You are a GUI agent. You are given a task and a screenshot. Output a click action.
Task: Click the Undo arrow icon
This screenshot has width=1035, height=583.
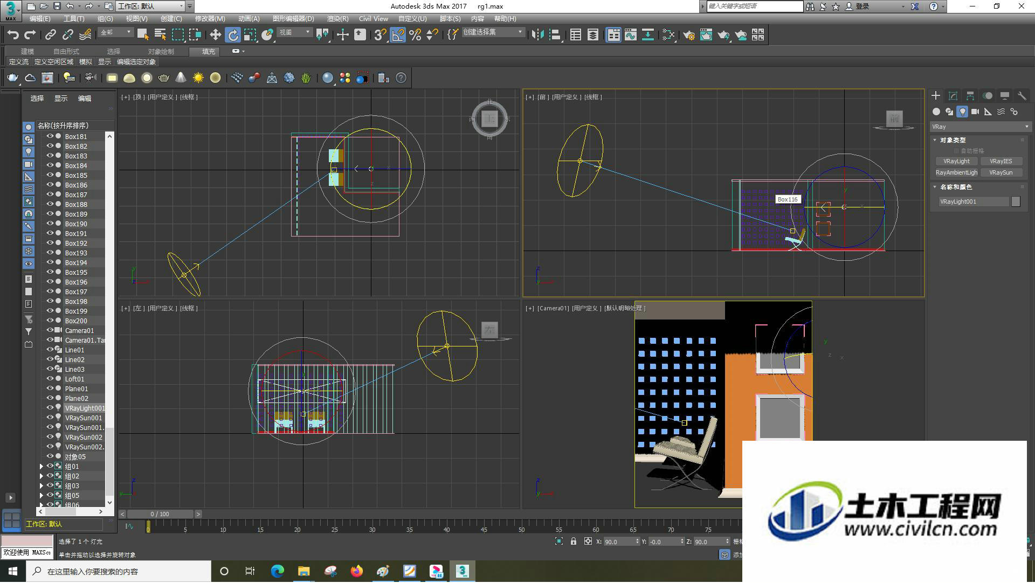pyautogui.click(x=13, y=35)
